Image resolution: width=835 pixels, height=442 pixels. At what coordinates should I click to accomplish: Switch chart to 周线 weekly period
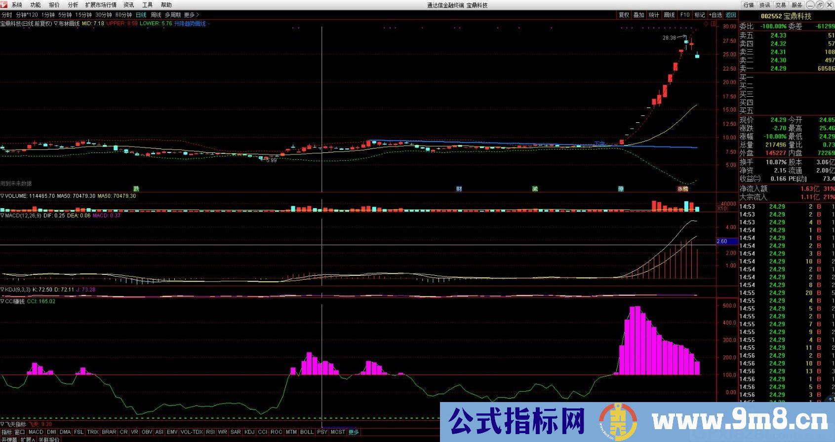pos(156,15)
